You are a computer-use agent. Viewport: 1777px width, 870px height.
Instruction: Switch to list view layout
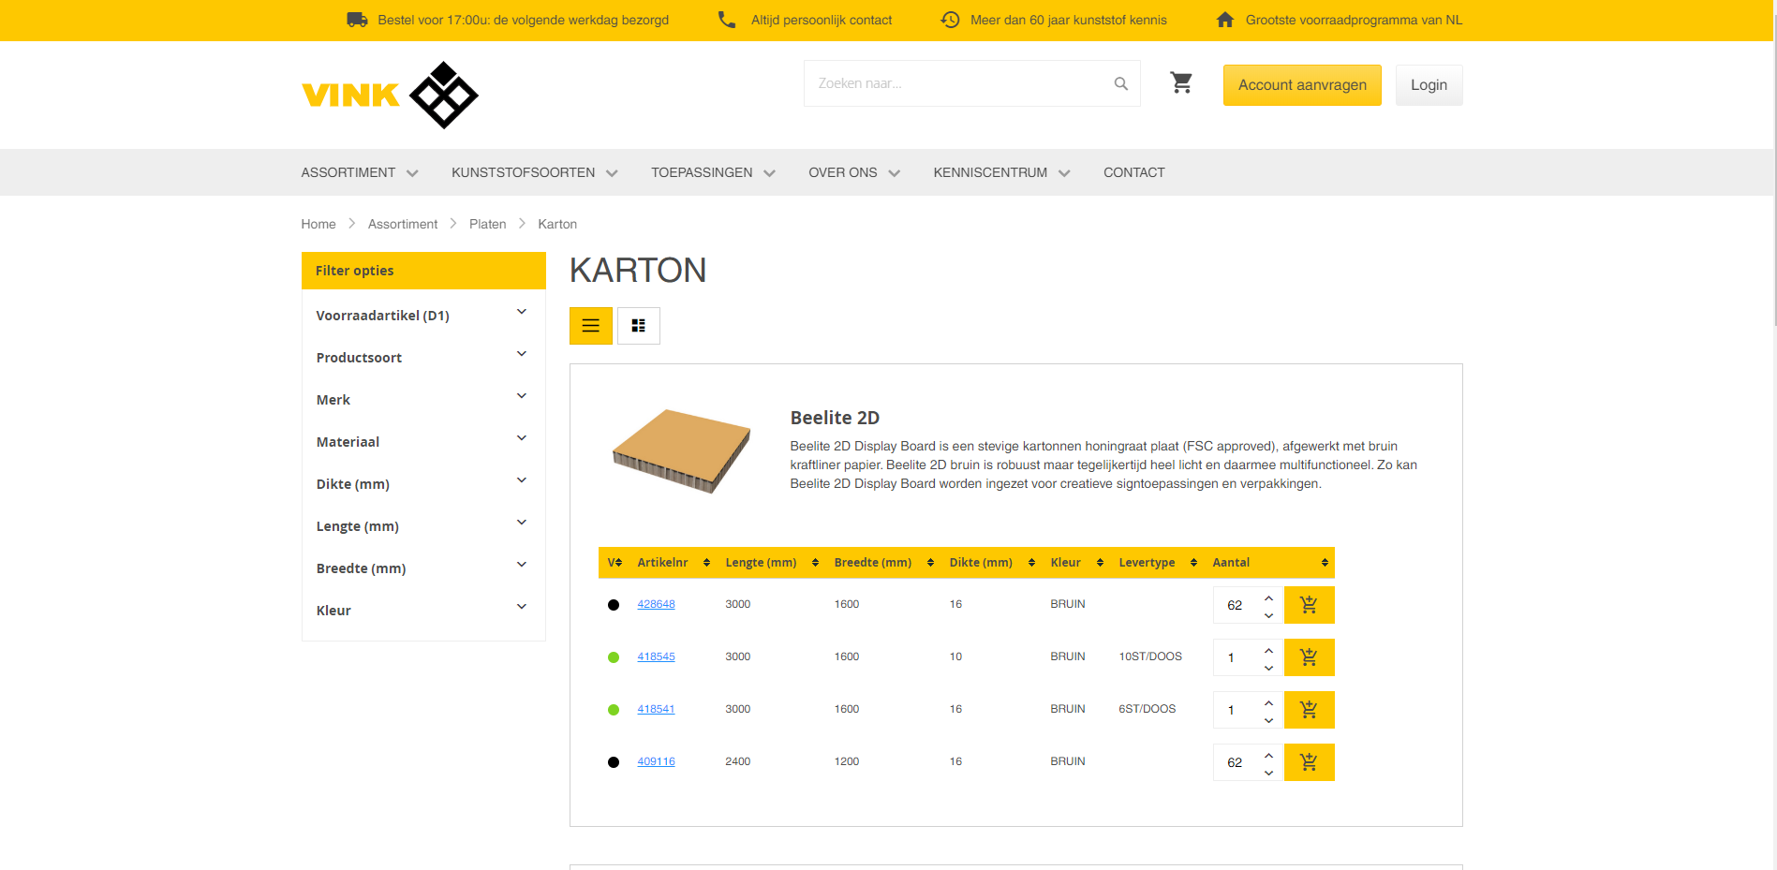coord(590,326)
